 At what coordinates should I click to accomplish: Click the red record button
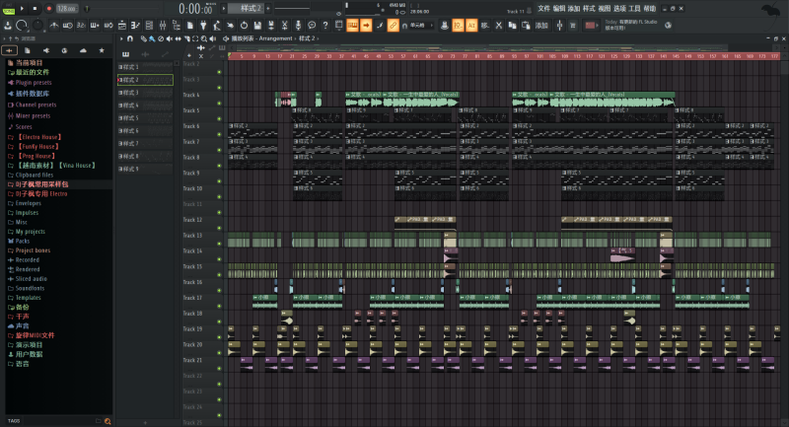48,9
